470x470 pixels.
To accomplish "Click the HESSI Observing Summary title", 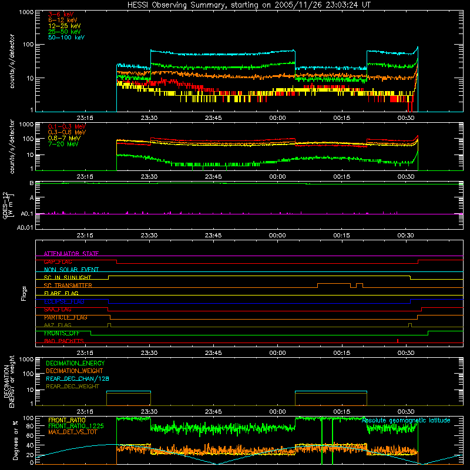I will click(x=249, y=5).
